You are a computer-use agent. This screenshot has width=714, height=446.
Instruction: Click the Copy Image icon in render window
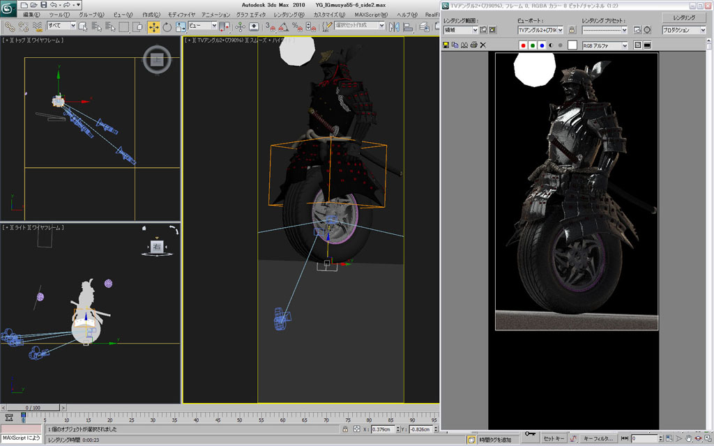pos(455,45)
